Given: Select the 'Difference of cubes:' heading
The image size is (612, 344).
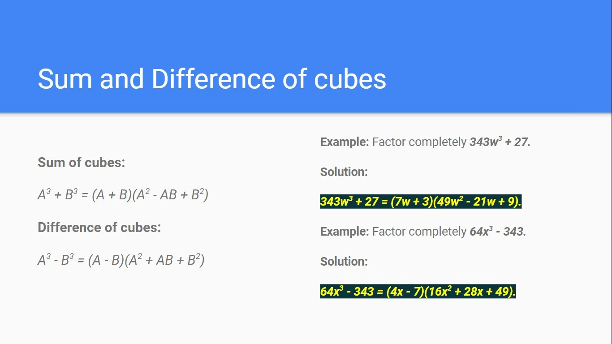Looking at the screenshot, I should [x=99, y=227].
